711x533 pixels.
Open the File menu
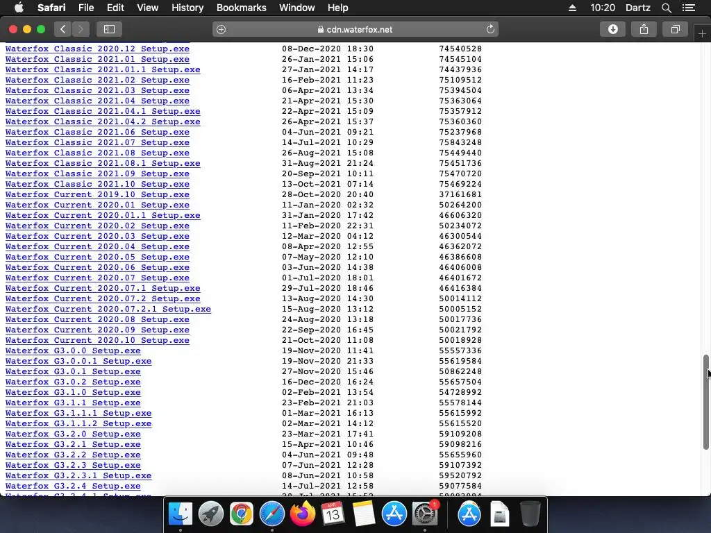[x=86, y=8]
